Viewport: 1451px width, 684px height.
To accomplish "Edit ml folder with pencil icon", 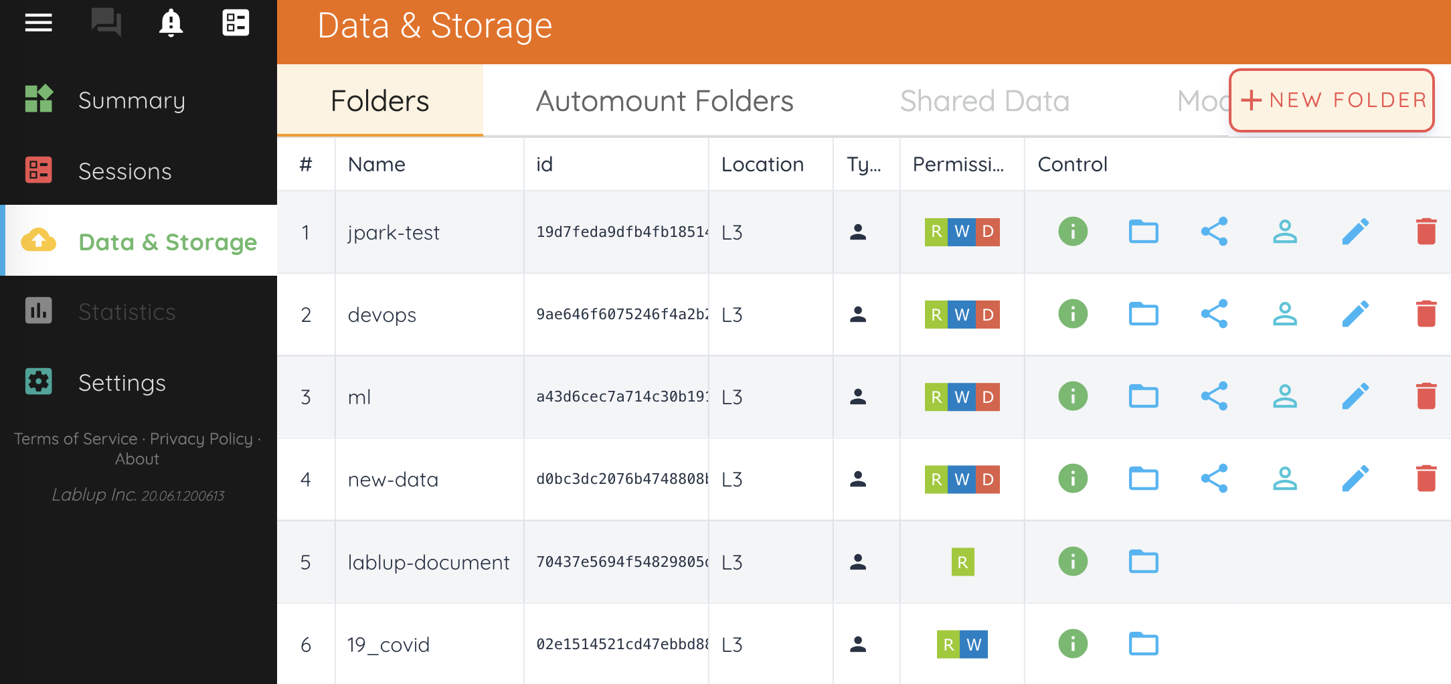I will click(x=1355, y=396).
